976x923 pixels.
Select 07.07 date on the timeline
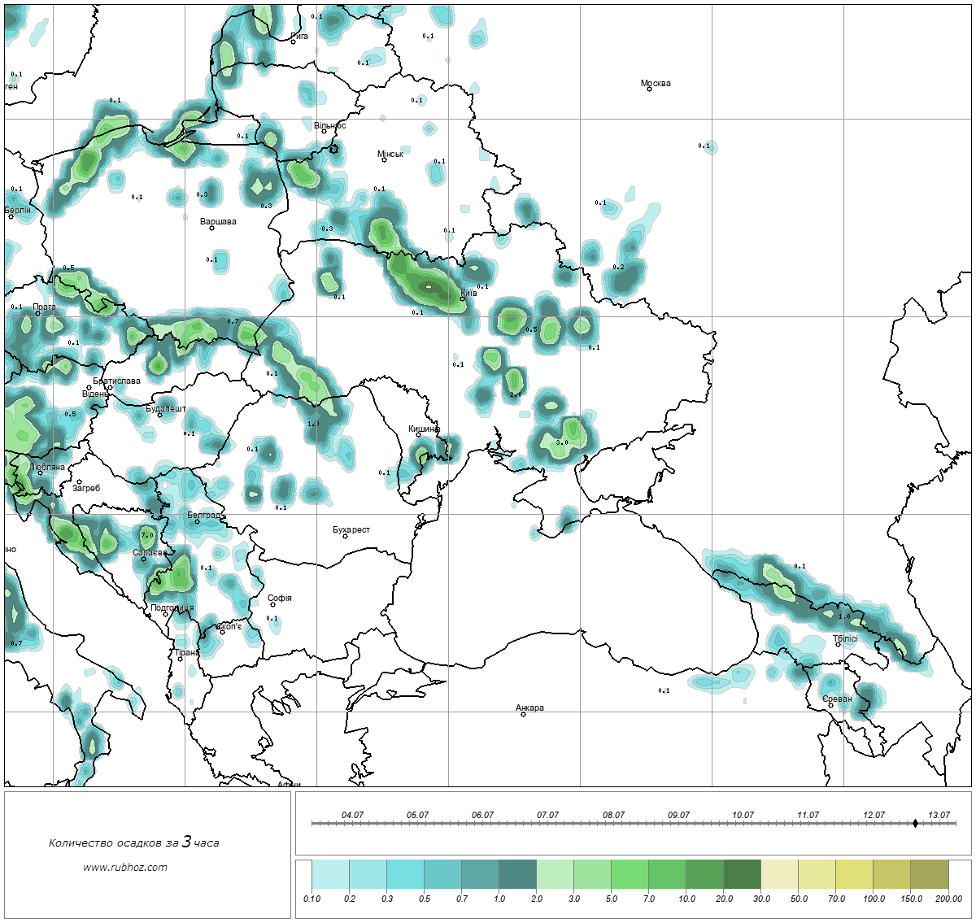(547, 815)
